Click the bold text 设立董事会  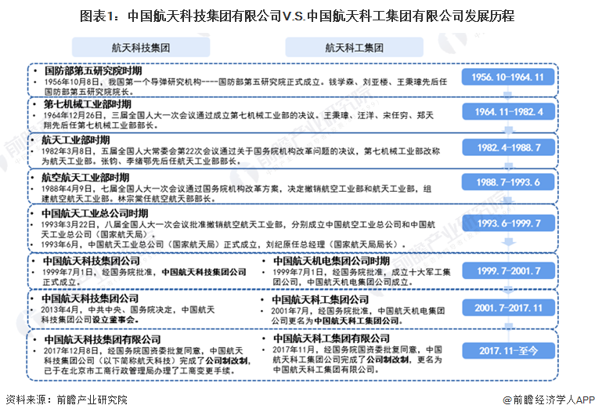click(115, 320)
